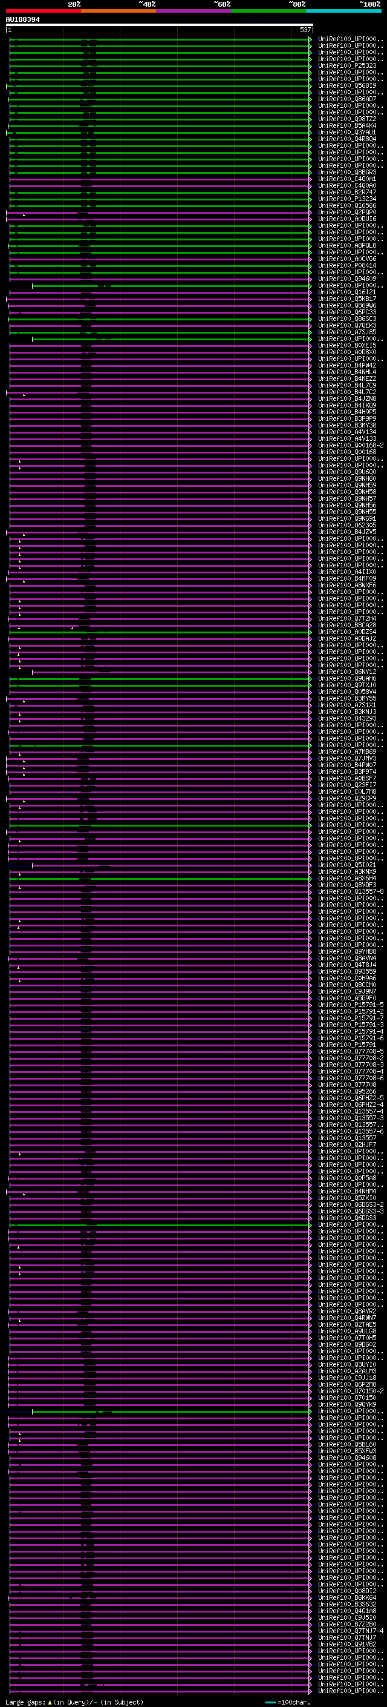Screen dimensions: 387x1707
Task: Select the UniRef100_A4IIX0 label
Action: 346,572
